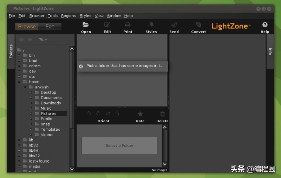Select the dev folder
This screenshot has height=178, width=281.
[x=32, y=71]
